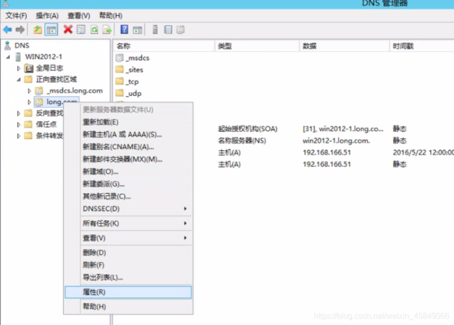
Task: Choose 其他新记录(C)... from context menu
Action: [x=129, y=196]
